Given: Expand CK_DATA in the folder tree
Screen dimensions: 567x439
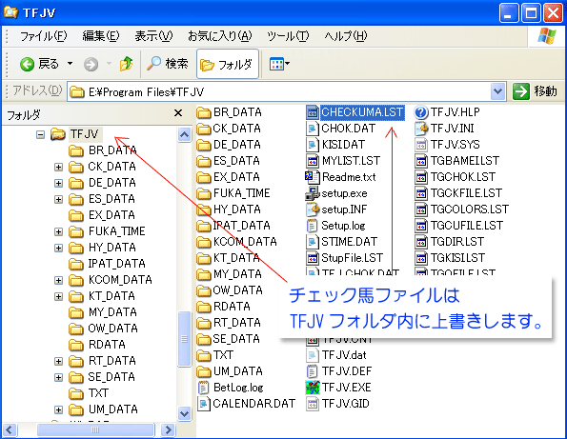Looking at the screenshot, I should pyautogui.click(x=58, y=167).
